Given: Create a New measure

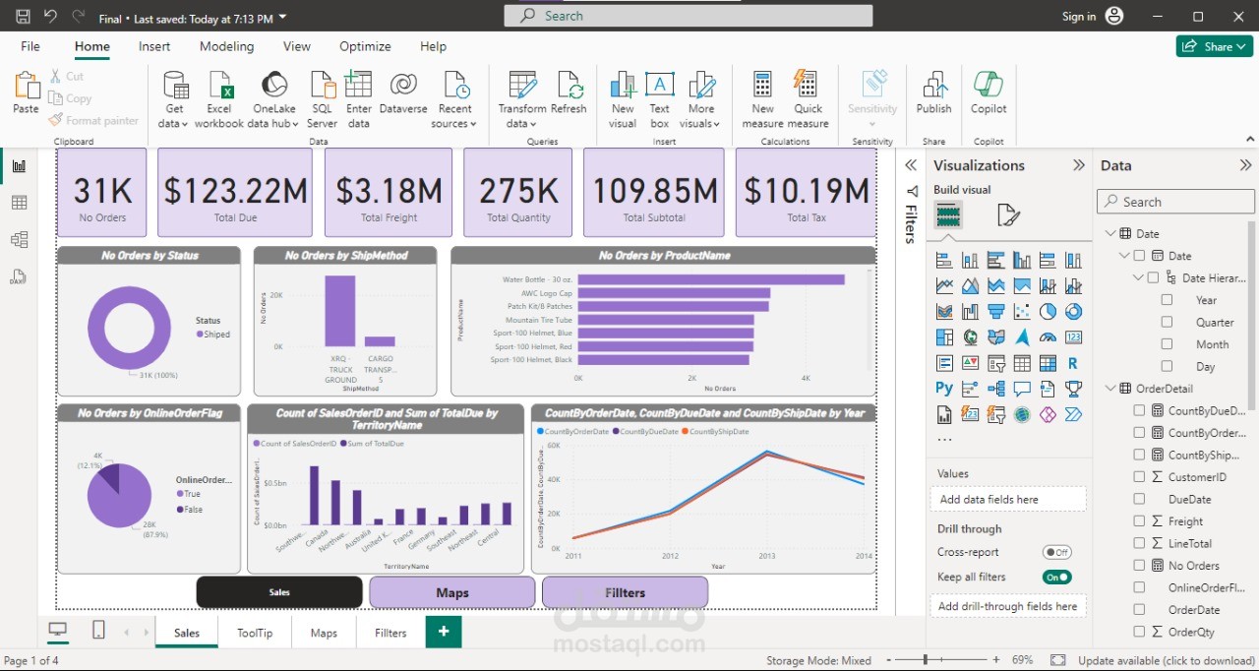Looking at the screenshot, I should [x=762, y=99].
